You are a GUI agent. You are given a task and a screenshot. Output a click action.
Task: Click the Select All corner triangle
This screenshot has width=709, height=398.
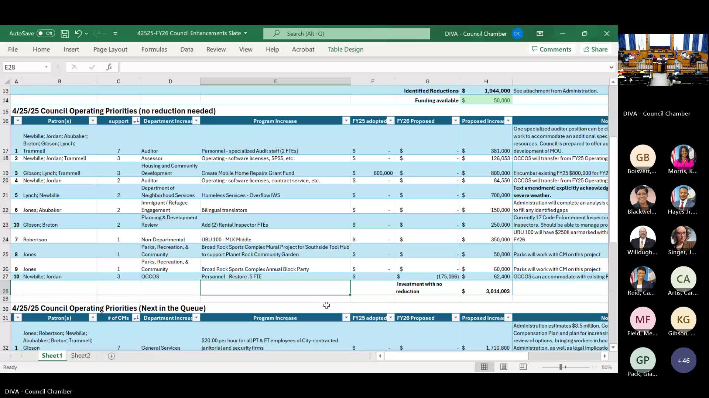pyautogui.click(x=7, y=81)
